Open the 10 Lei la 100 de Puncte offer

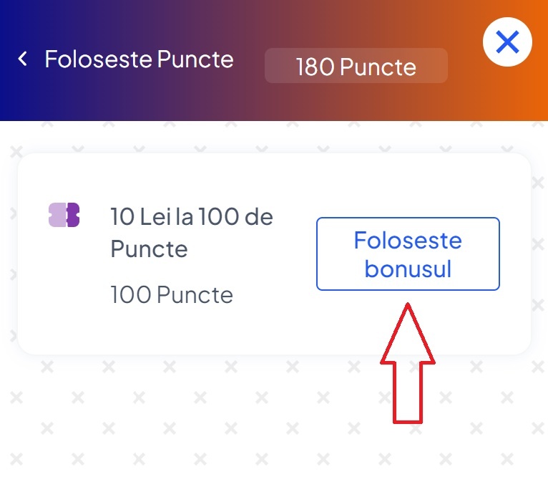(x=192, y=232)
